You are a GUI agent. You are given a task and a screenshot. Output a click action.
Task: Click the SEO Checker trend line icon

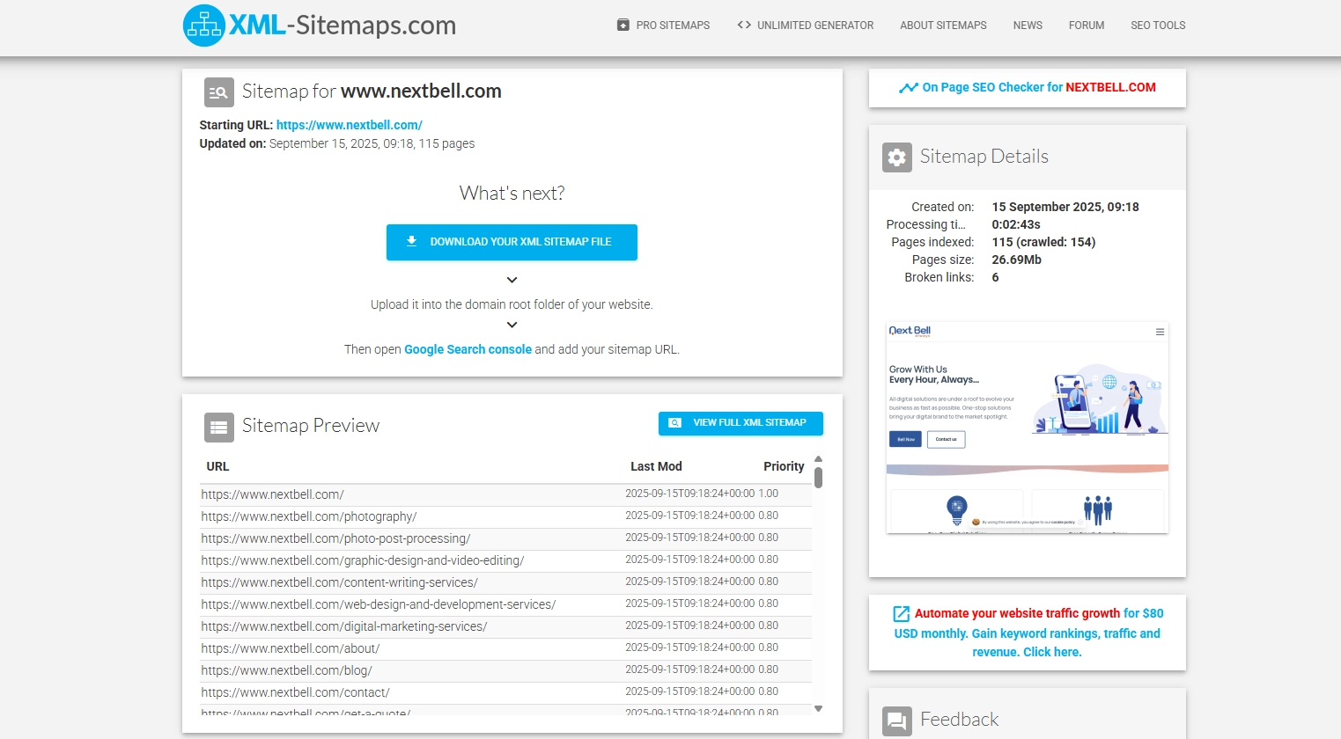(x=908, y=88)
